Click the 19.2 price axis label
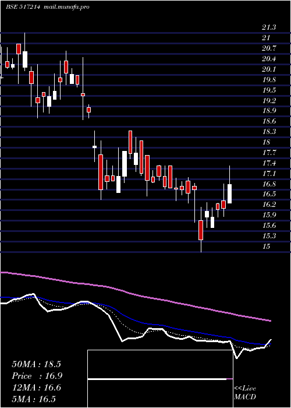 pos(269,100)
